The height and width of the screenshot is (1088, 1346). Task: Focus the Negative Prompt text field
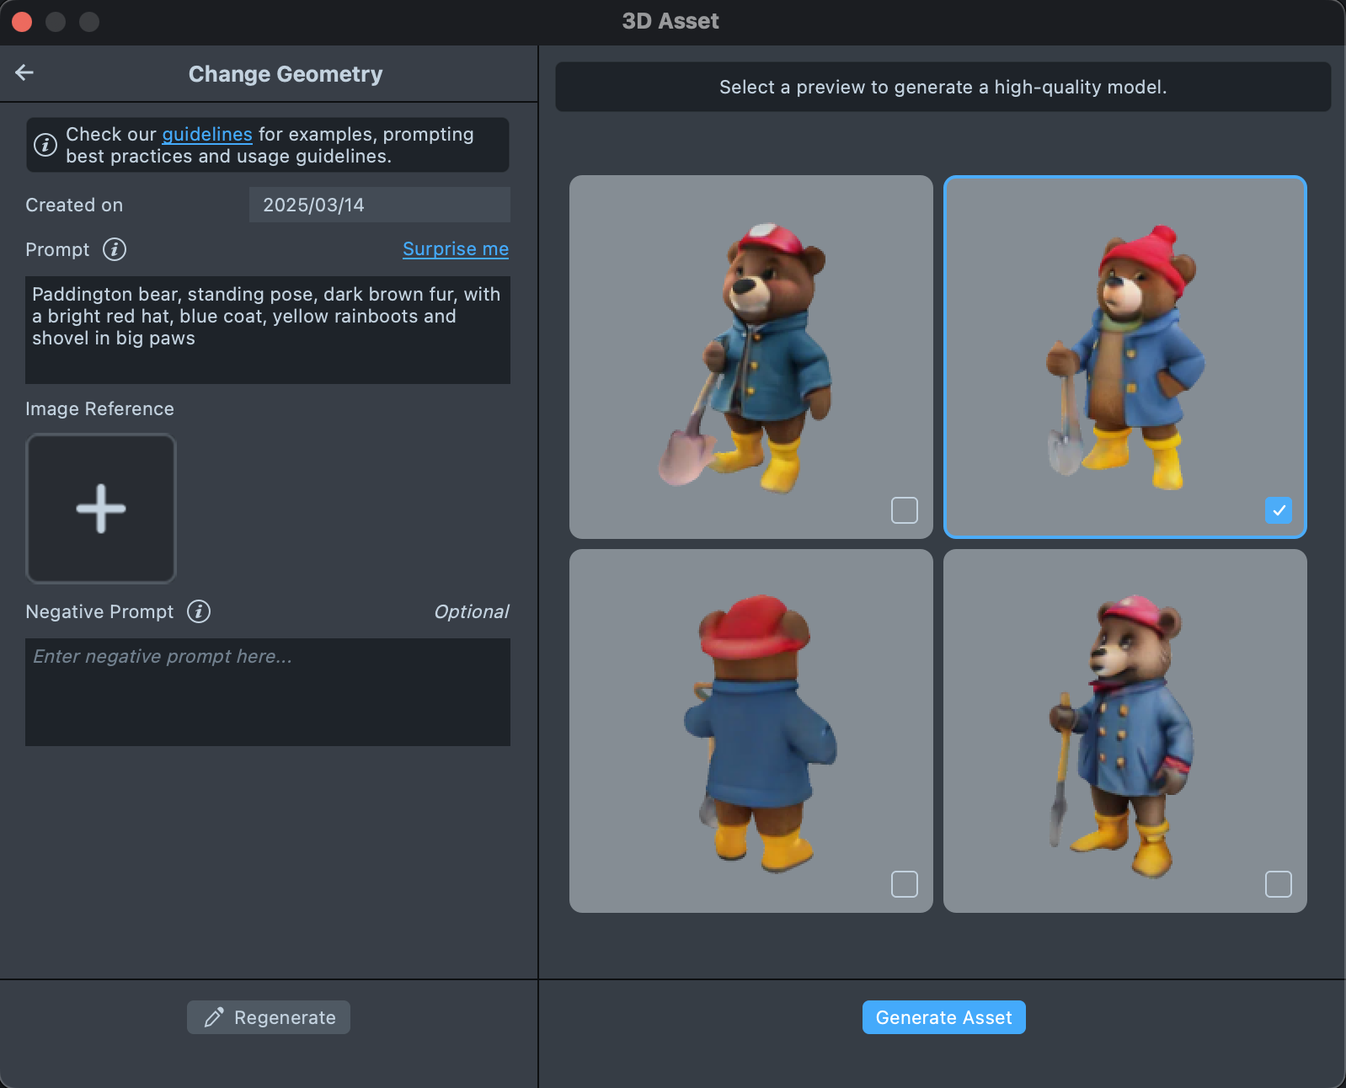(267, 691)
